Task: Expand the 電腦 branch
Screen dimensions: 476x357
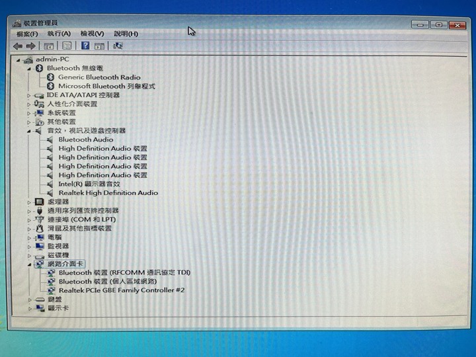Action: [x=30, y=238]
